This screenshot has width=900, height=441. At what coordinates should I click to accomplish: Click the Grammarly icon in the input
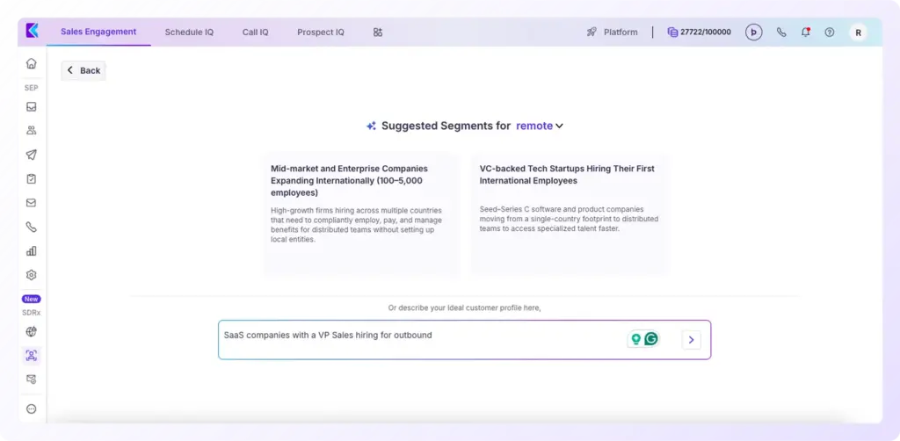point(651,339)
